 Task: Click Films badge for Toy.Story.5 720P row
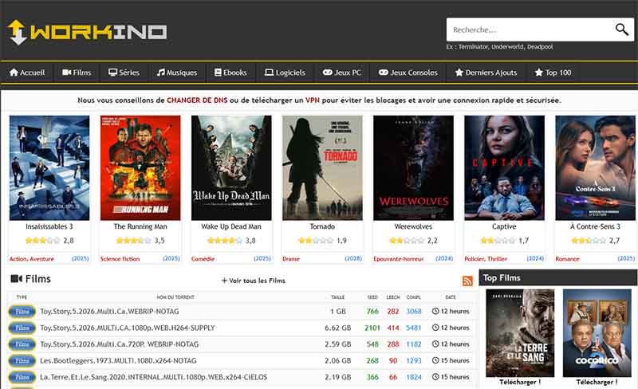tap(22, 344)
